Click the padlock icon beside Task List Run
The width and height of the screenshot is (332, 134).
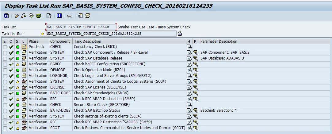coord(180,34)
